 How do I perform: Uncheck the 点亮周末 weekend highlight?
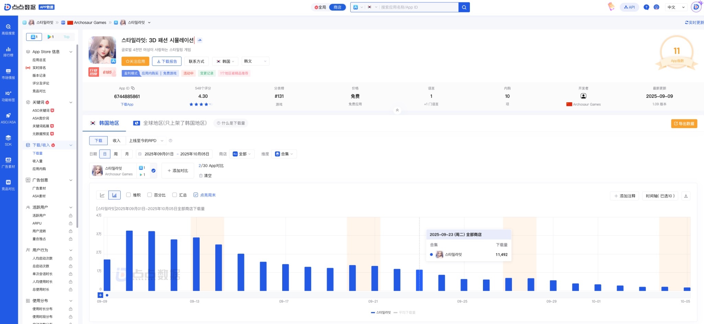click(x=196, y=195)
